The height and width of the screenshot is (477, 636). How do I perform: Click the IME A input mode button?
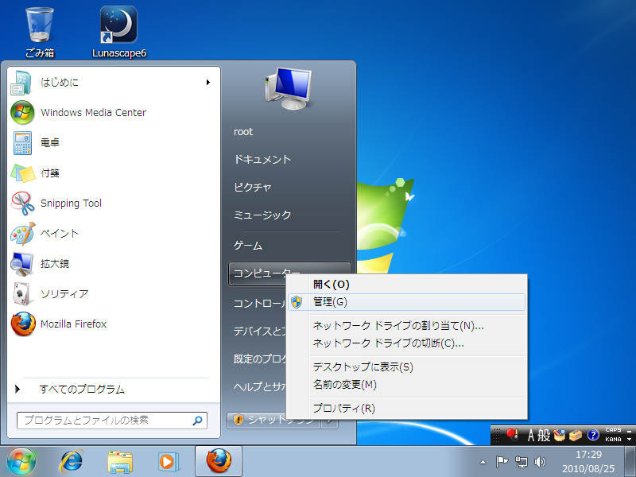(531, 435)
